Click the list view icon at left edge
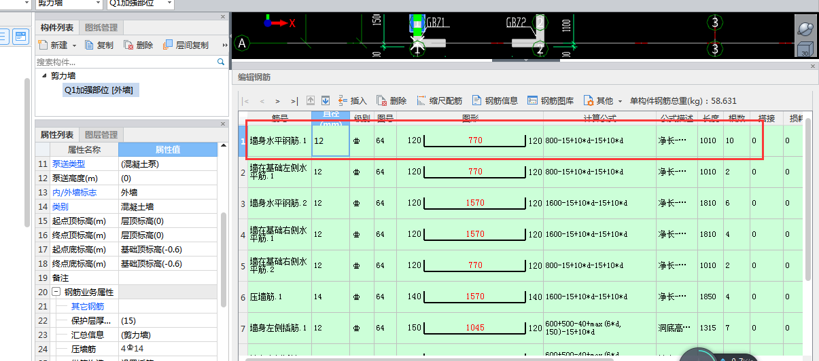819x361 pixels. click(3, 37)
